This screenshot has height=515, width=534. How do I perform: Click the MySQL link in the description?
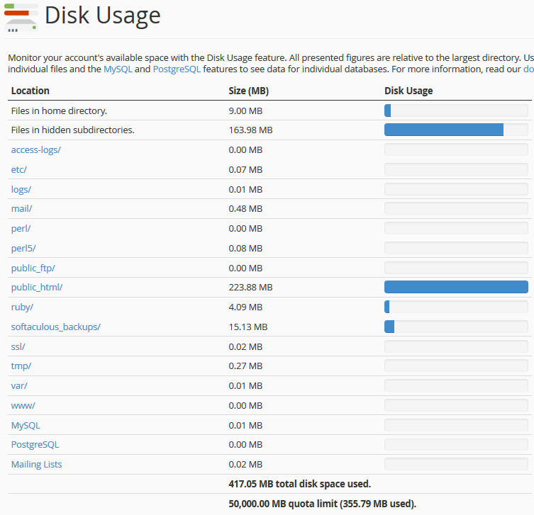point(118,69)
